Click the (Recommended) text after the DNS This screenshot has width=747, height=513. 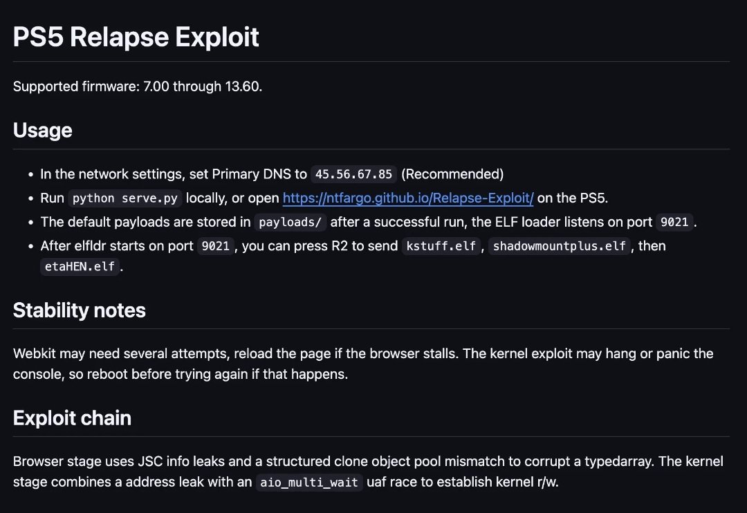(x=452, y=174)
